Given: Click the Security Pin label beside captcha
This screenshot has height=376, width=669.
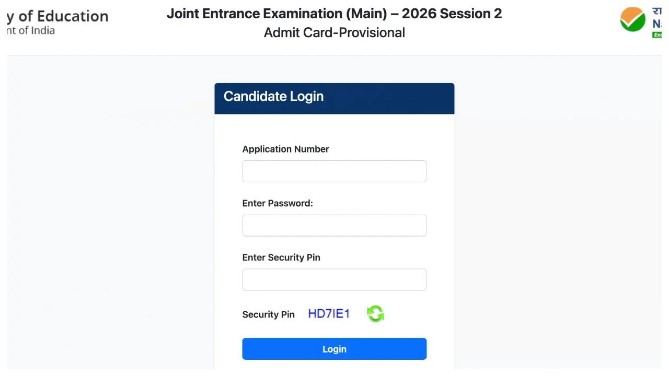Looking at the screenshot, I should [x=268, y=314].
